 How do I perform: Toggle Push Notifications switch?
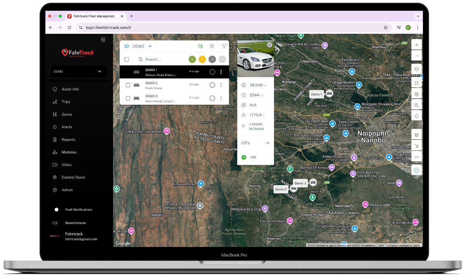(56, 209)
